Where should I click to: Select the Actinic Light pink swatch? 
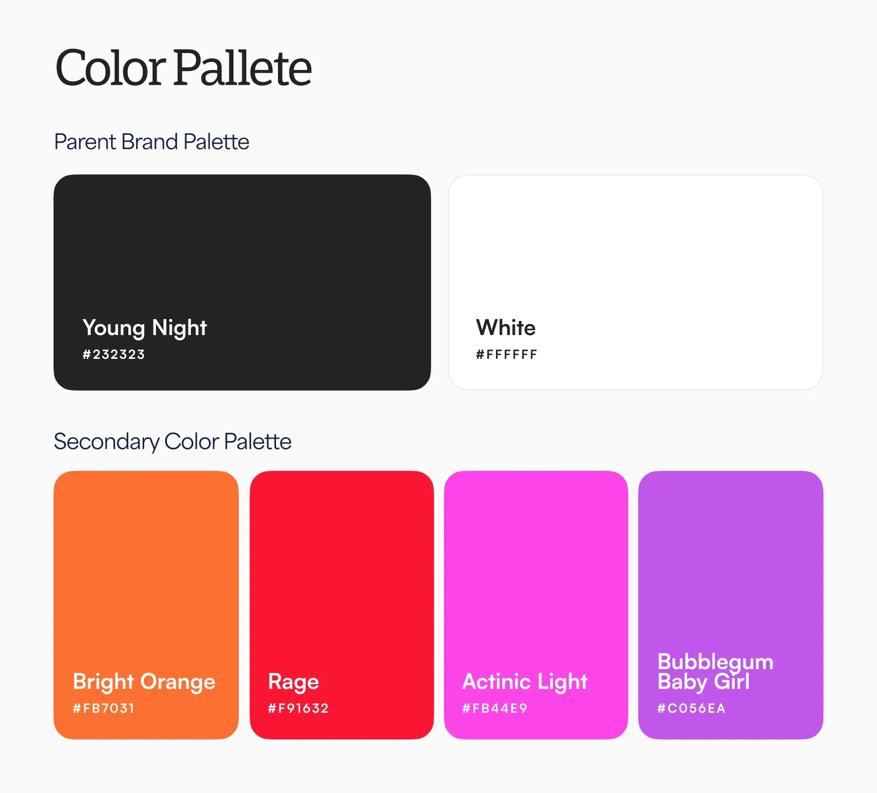tap(536, 605)
